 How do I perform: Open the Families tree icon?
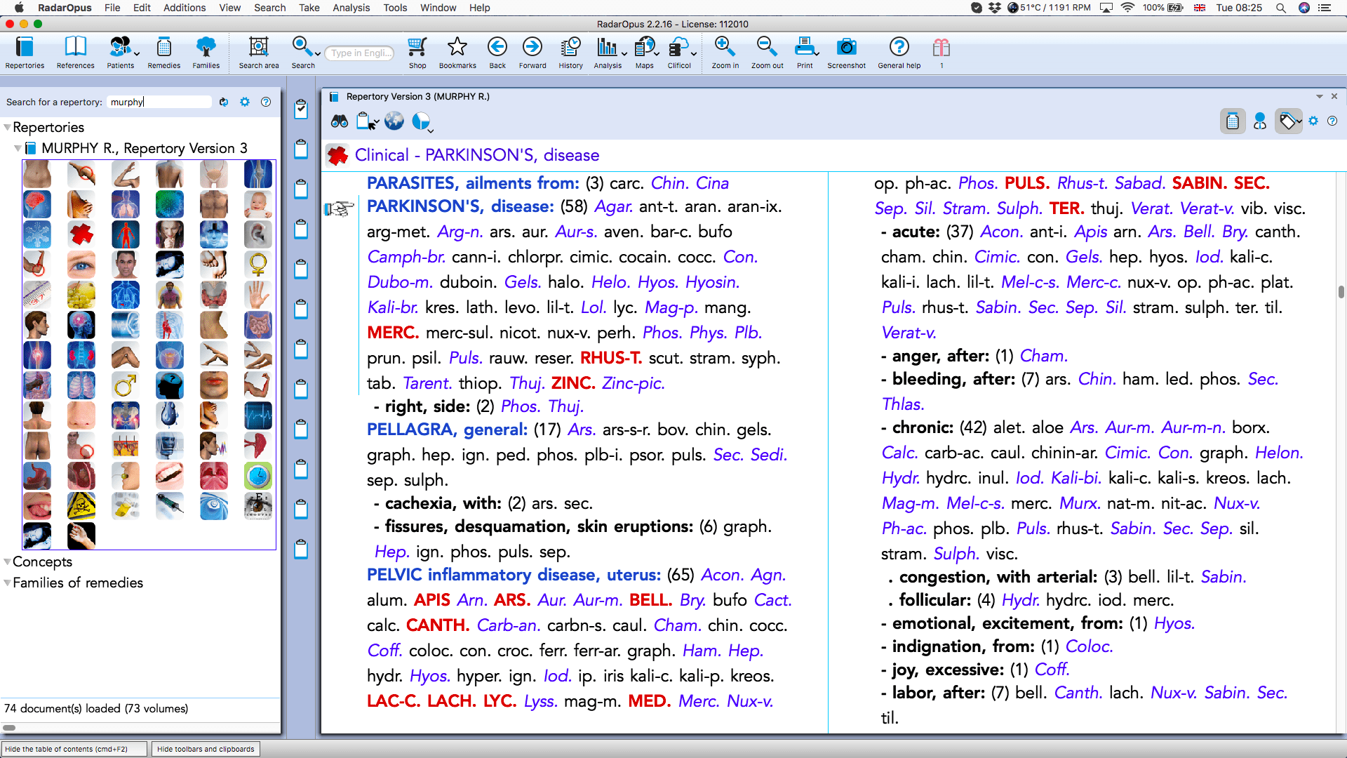(206, 53)
